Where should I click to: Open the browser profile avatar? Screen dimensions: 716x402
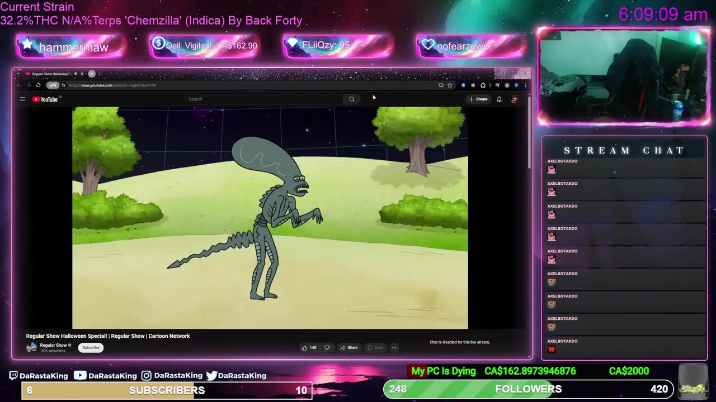(507, 85)
